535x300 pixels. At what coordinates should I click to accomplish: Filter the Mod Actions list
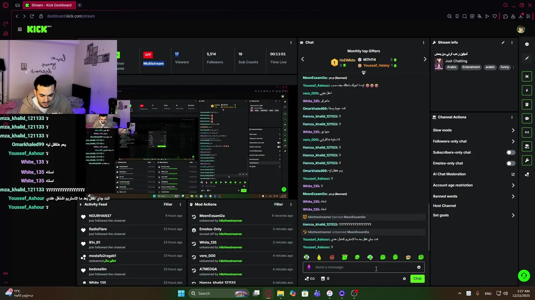tap(278, 205)
